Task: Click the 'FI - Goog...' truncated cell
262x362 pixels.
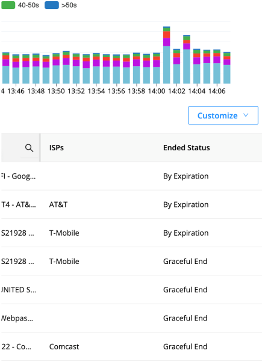Action: click(18, 176)
